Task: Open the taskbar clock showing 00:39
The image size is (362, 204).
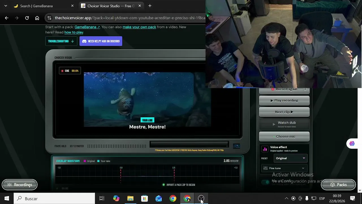Action: (x=337, y=198)
